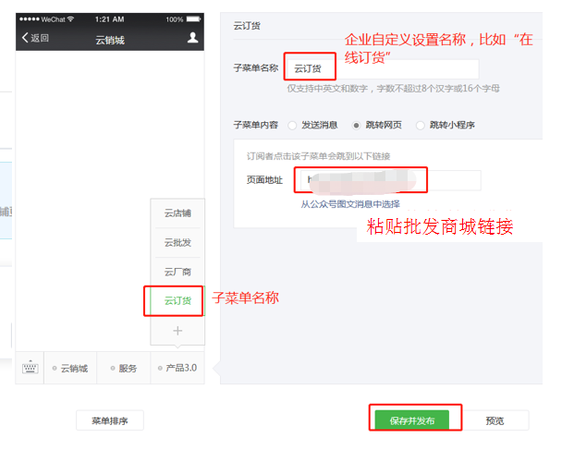Click the battery icon in status bar
Image resolution: width=562 pixels, height=450 pixels.
[193, 19]
